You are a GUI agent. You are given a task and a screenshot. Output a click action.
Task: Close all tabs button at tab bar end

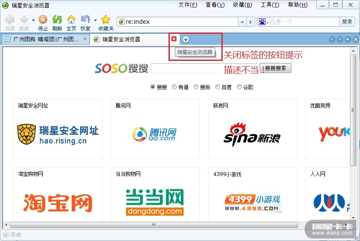(x=355, y=40)
